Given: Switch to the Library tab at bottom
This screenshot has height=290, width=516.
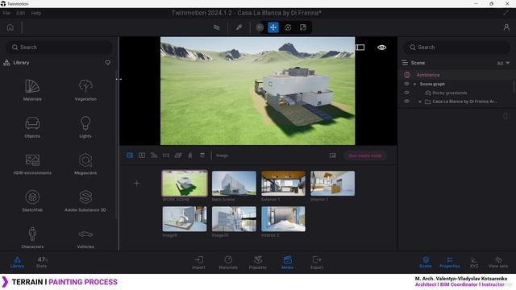Looking at the screenshot, I should pos(17,263).
